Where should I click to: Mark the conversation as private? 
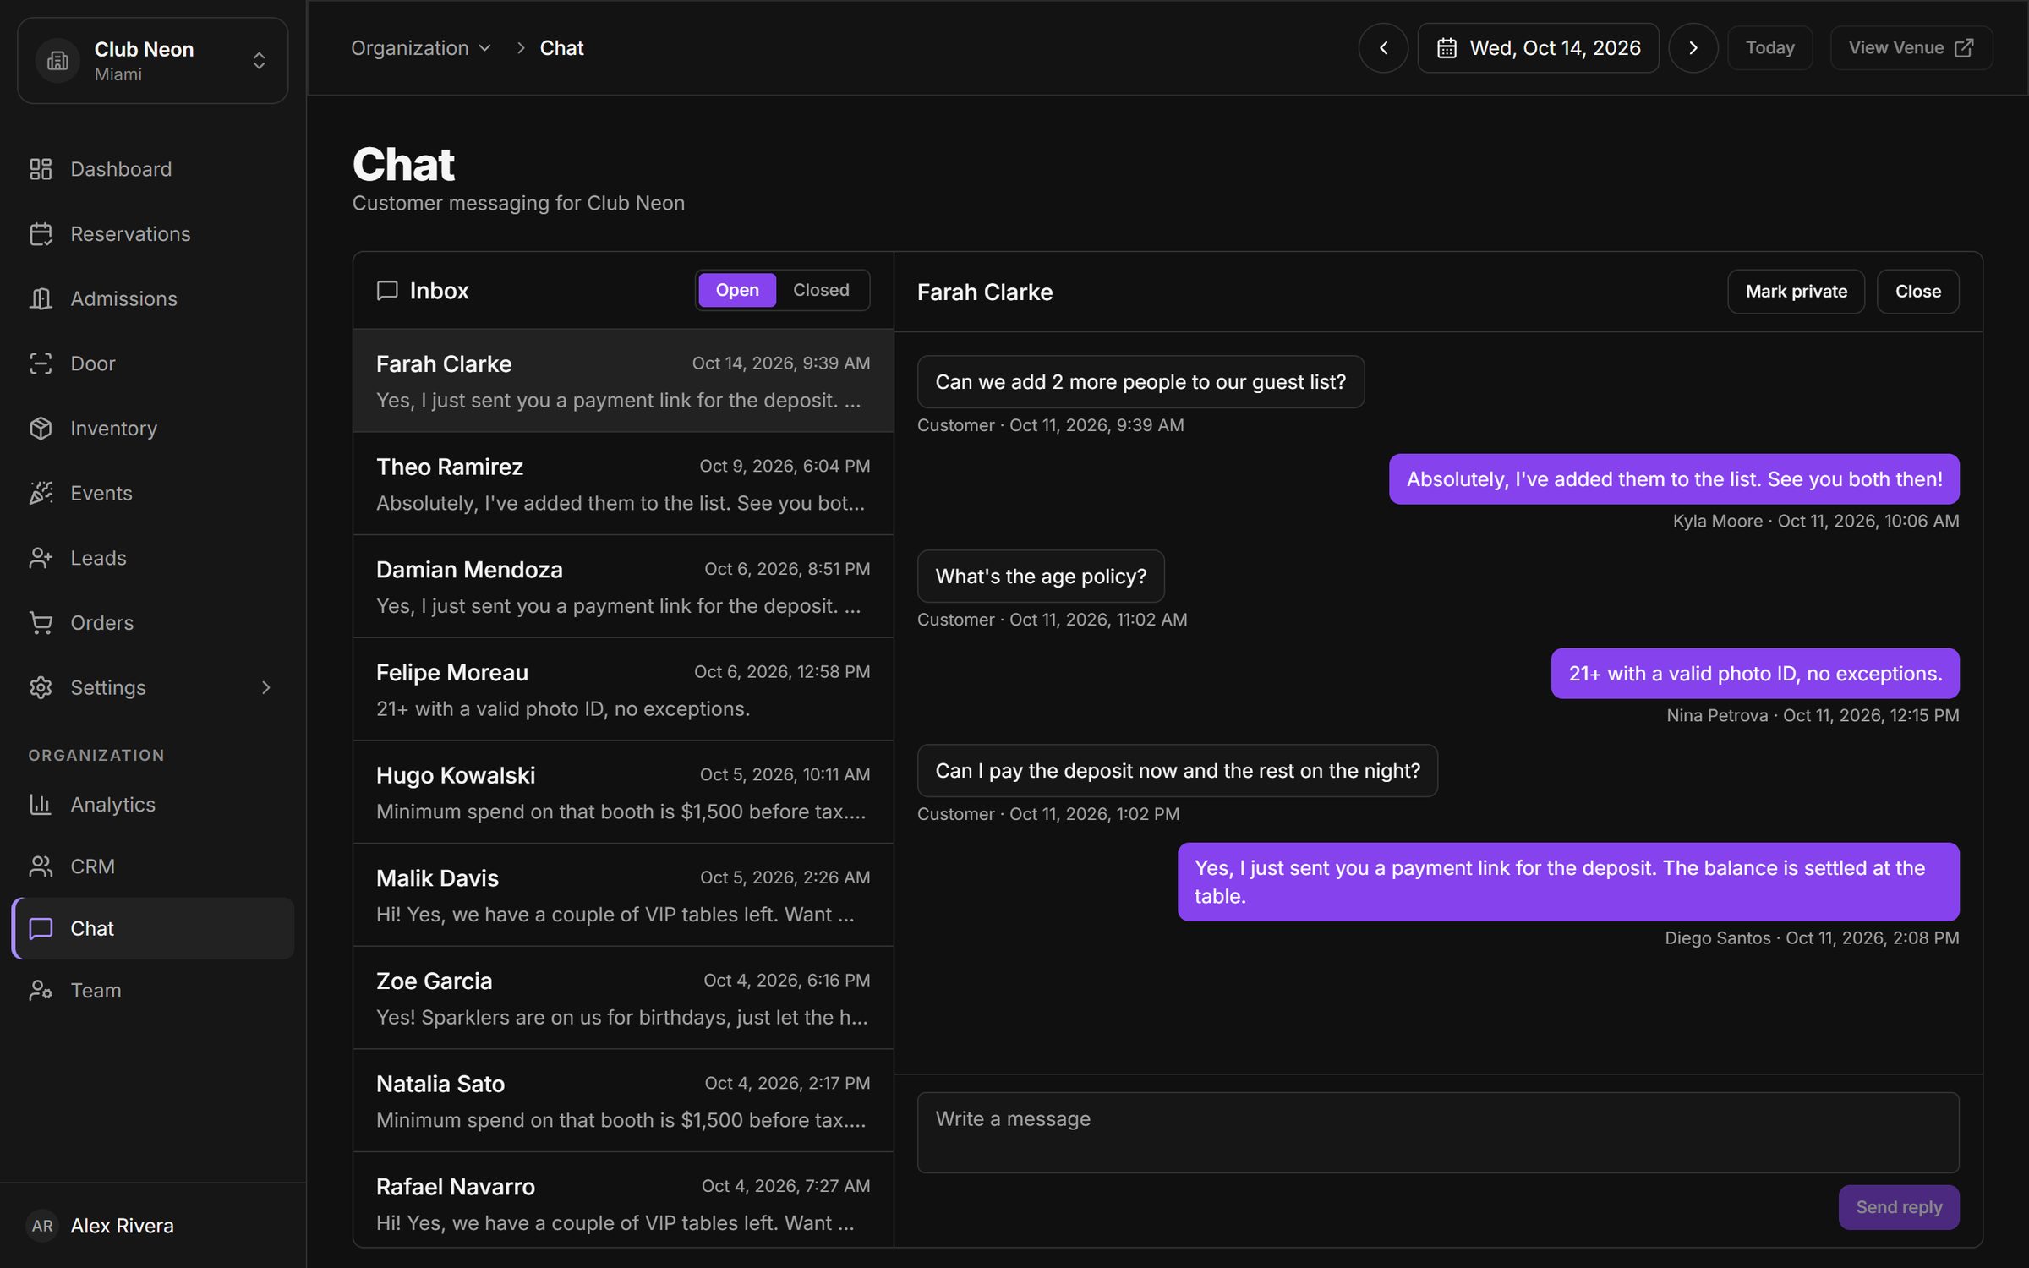(1796, 292)
